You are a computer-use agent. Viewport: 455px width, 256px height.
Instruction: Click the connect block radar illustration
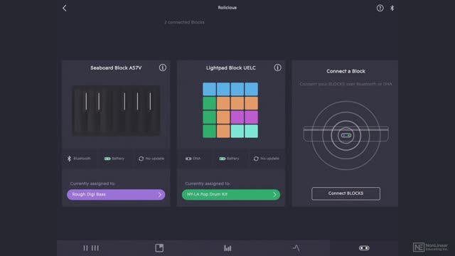346,135
